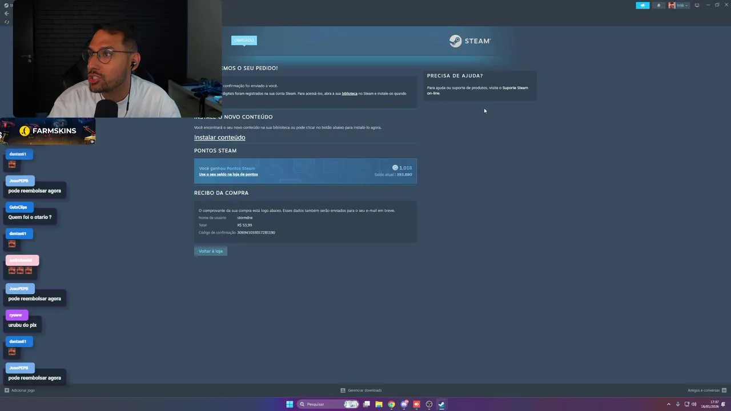
Task: Open the network icon in system tray
Action: tap(687, 404)
